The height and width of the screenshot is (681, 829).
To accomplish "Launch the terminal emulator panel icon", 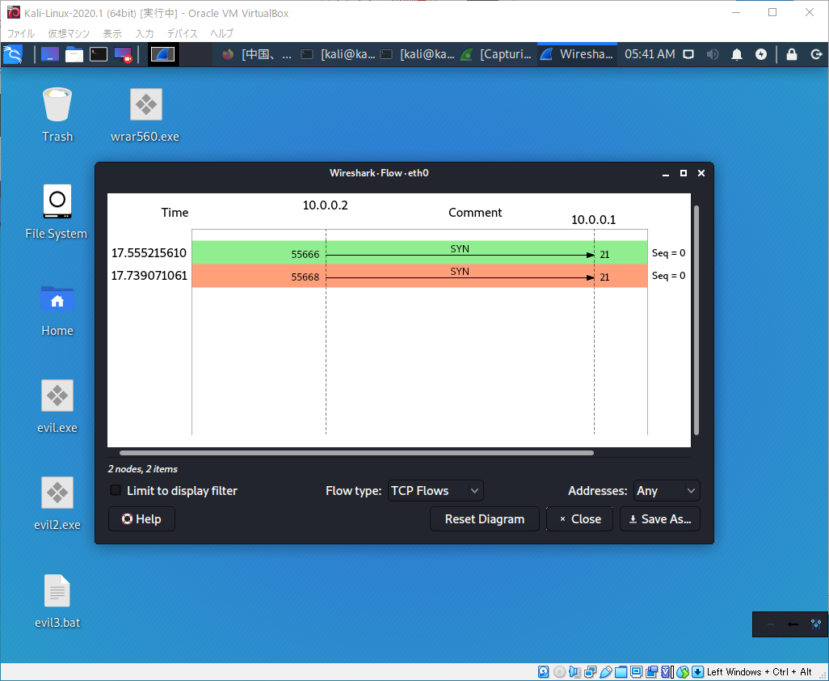I will click(x=99, y=54).
